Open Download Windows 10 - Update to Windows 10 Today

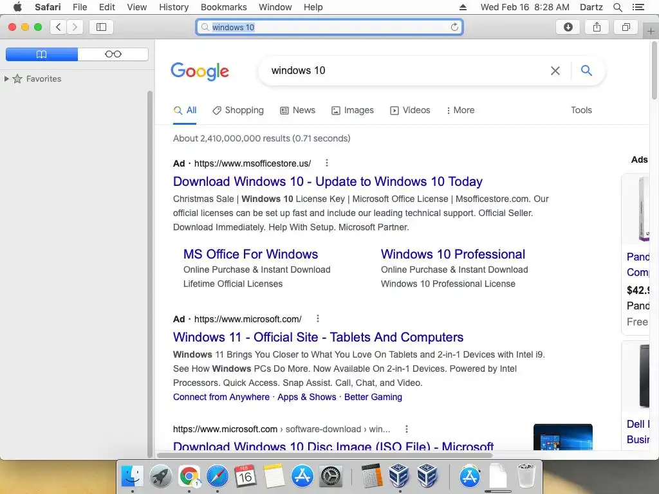tap(328, 181)
